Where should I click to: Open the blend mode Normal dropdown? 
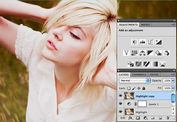click(x=135, y=80)
